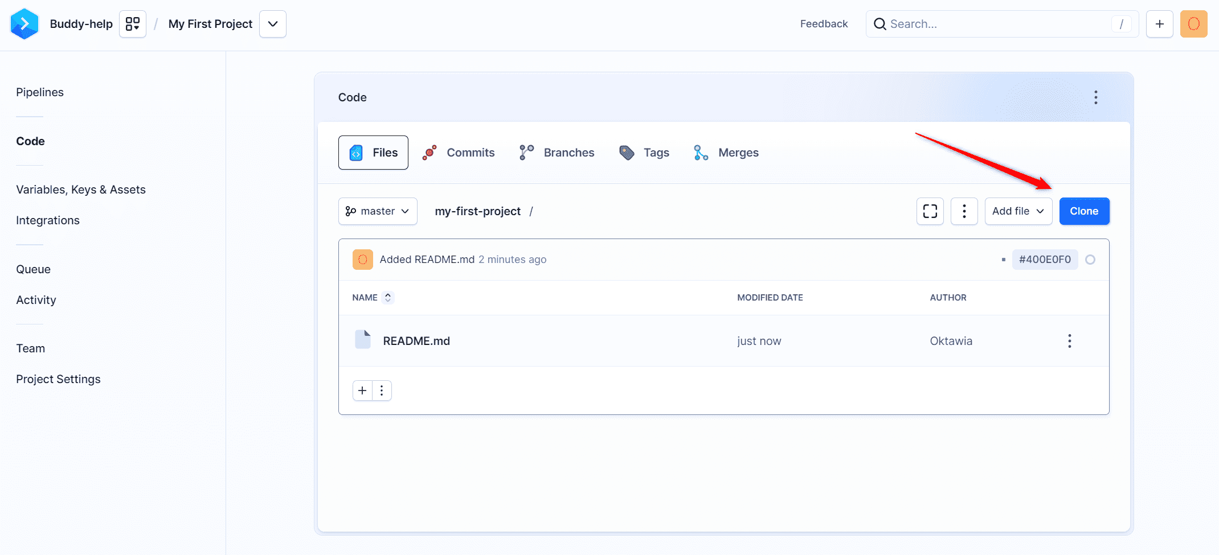Open the Added README.md commit message

point(427,260)
